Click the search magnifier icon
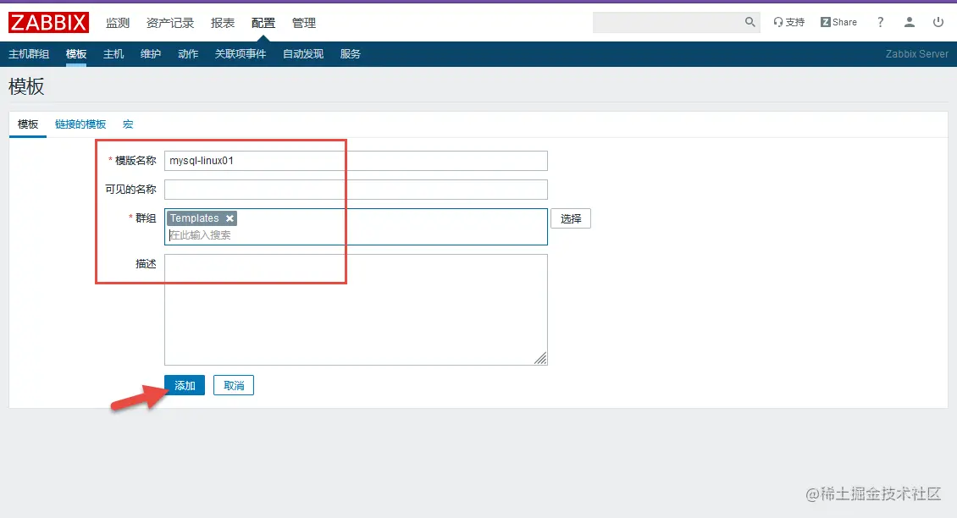This screenshot has height=518, width=957. (x=750, y=22)
